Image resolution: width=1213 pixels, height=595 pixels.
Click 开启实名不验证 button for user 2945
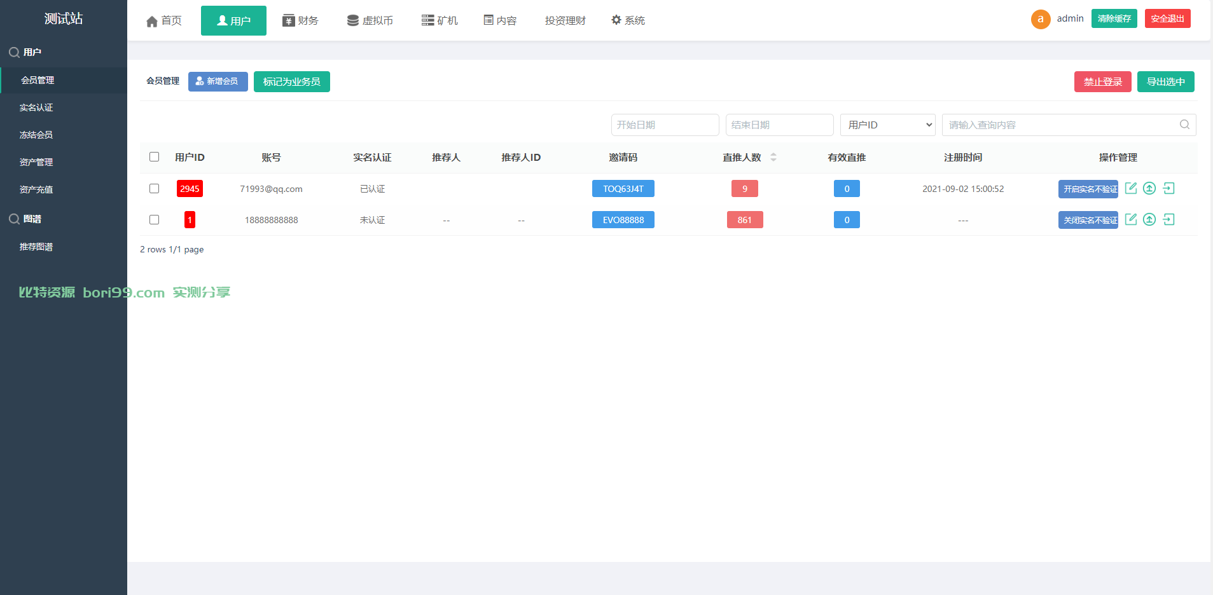[x=1088, y=189]
